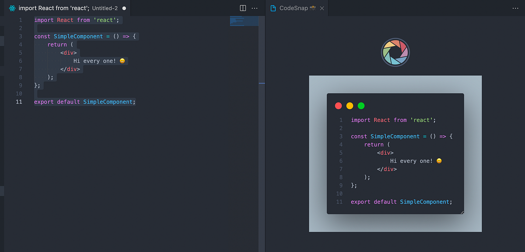Image resolution: width=525 pixels, height=252 pixels.
Task: Click the Split Editor icon in editor toolbar
Action: coord(242,8)
